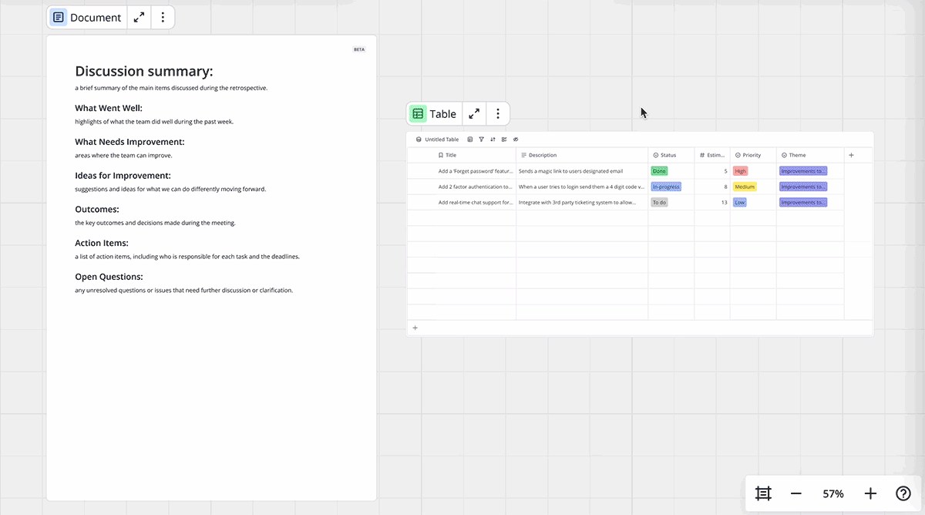The width and height of the screenshot is (925, 515).
Task: Click the filter icon in table toolbar
Action: [x=481, y=140]
